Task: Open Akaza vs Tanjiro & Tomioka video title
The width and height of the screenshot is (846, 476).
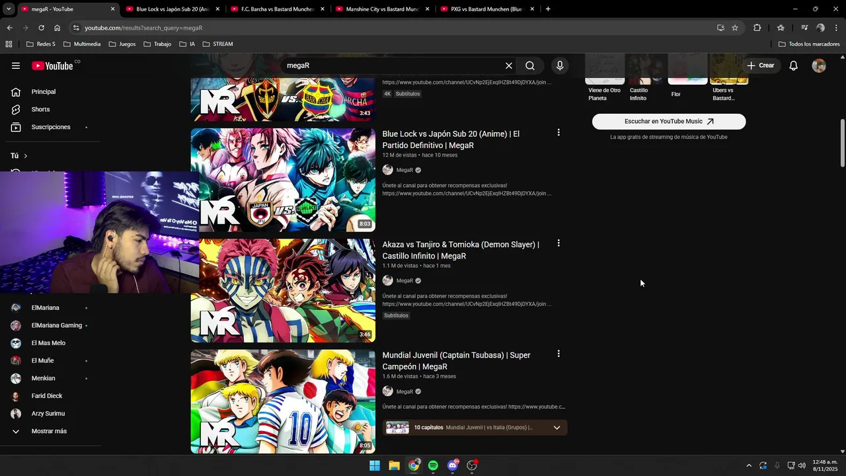Action: [461, 250]
